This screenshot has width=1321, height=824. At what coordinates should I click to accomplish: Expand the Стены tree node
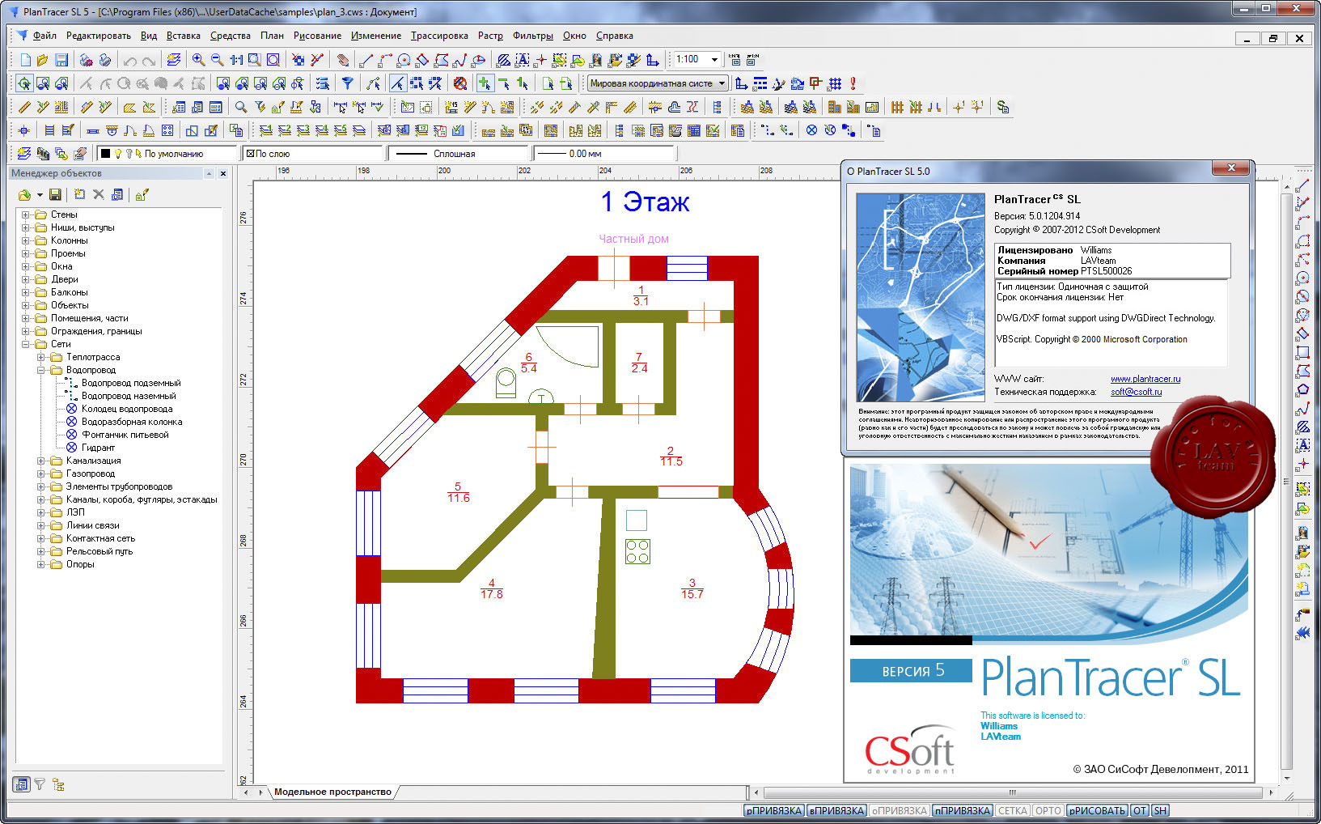pyautogui.click(x=25, y=214)
